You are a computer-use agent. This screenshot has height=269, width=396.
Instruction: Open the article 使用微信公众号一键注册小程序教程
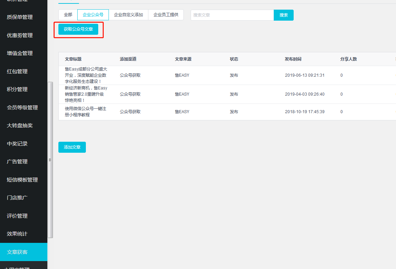(86, 112)
